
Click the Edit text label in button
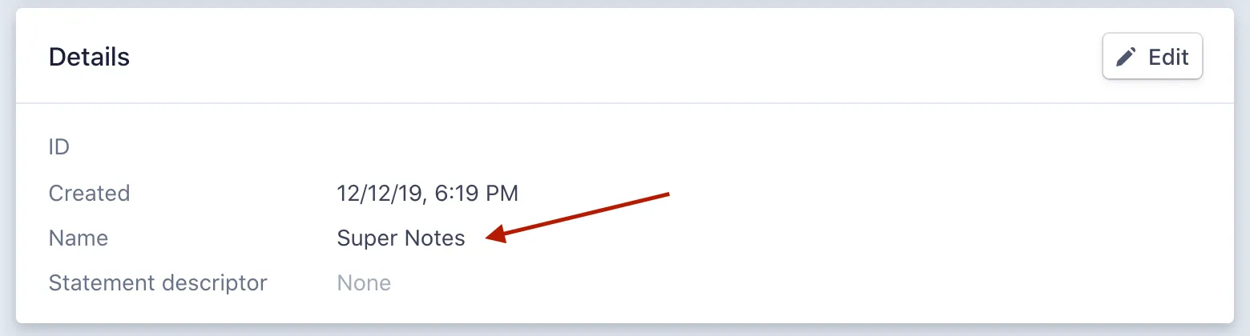point(1168,57)
